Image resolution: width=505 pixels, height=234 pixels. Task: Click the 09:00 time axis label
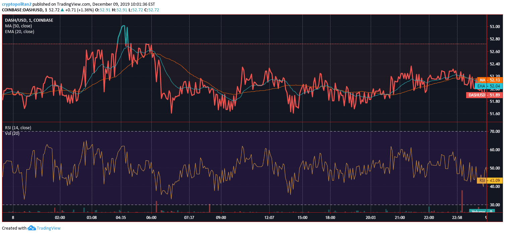(x=221, y=218)
